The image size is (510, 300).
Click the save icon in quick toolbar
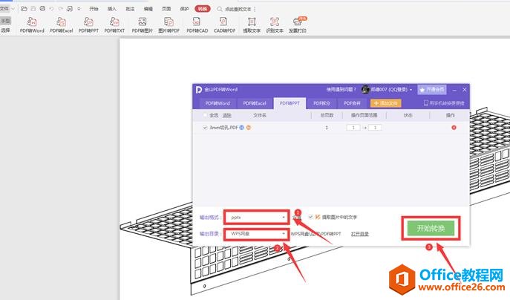[x=33, y=9]
